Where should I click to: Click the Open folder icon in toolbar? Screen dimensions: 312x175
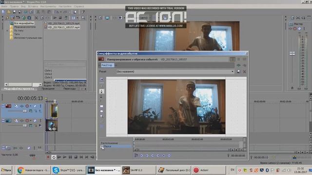9,12
